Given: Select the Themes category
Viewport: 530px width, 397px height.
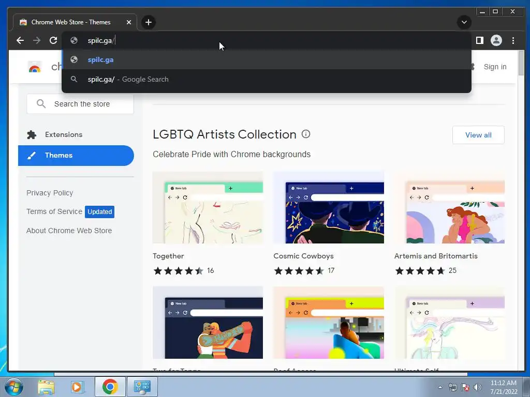Looking at the screenshot, I should [76, 156].
